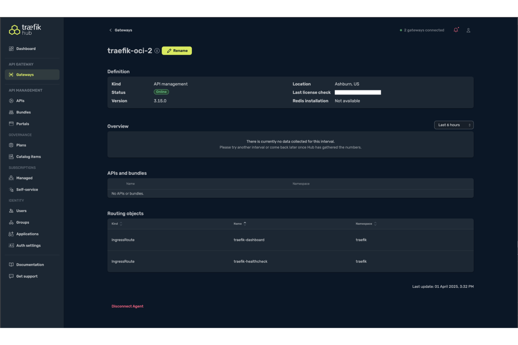
Task: Click the Ashburn, US location value
Action: [x=347, y=84]
